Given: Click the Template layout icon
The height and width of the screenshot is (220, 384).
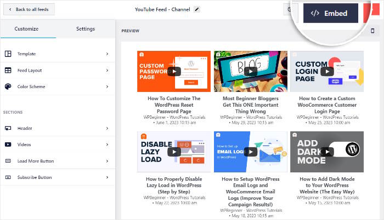Looking at the screenshot, I should point(8,54).
